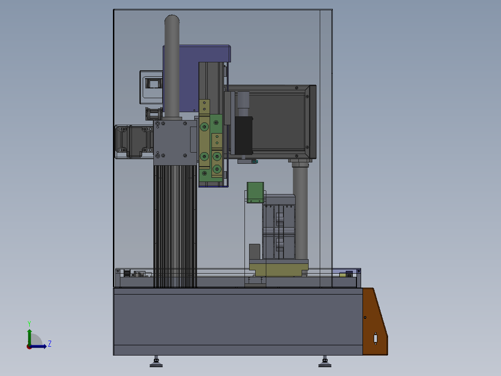Select the brown side panel on the base
Viewport: 501px width, 376px height.
tap(375, 322)
